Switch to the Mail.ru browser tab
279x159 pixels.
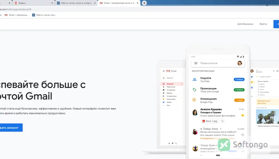pyautogui.click(x=76, y=3)
